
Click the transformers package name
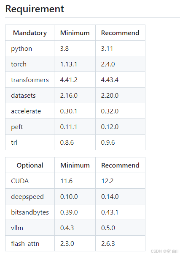point(30,80)
